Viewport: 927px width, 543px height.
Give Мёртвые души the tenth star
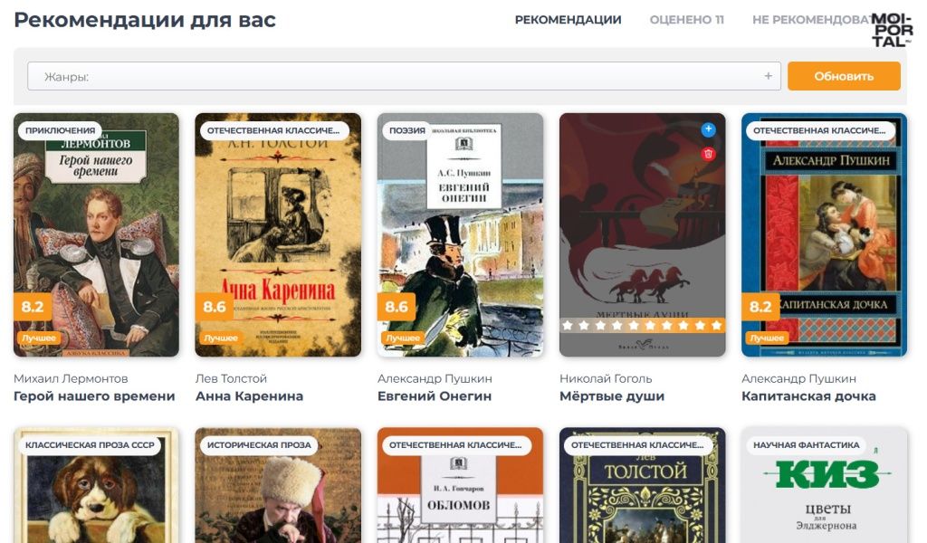717,325
